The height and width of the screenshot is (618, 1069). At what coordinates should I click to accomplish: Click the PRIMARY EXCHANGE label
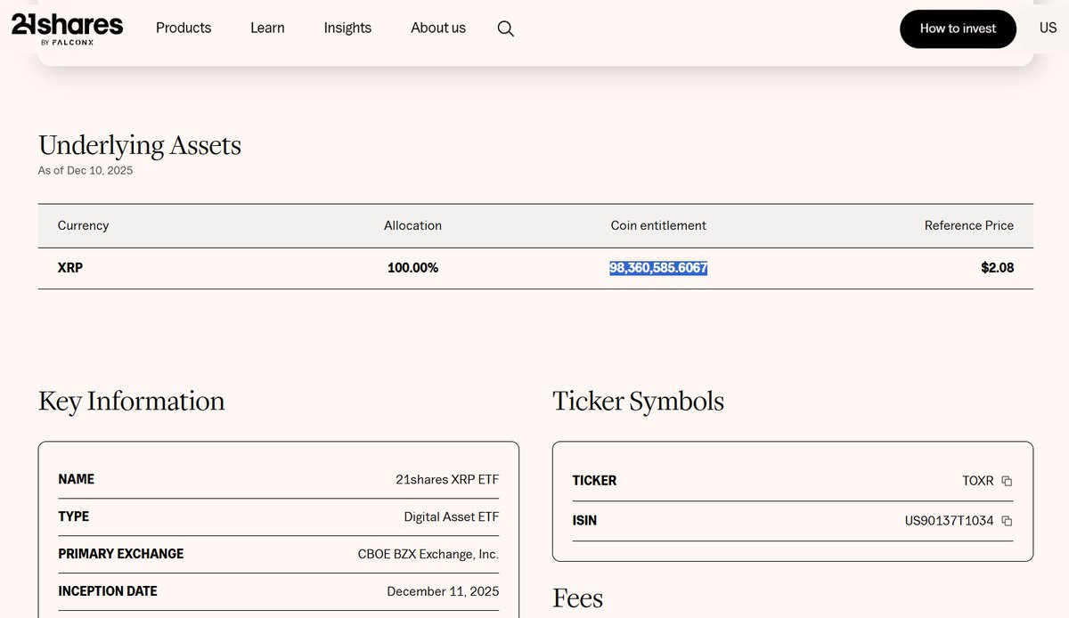[x=121, y=554]
